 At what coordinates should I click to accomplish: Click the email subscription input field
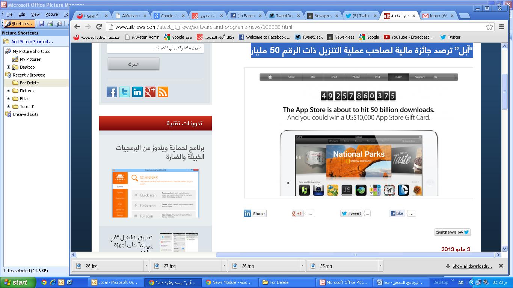coord(155,48)
